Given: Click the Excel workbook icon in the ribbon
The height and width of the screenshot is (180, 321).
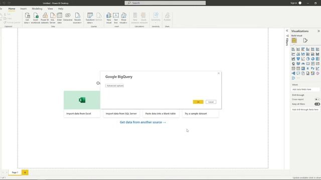Looking at the screenshot, I should pyautogui.click(x=36, y=18).
